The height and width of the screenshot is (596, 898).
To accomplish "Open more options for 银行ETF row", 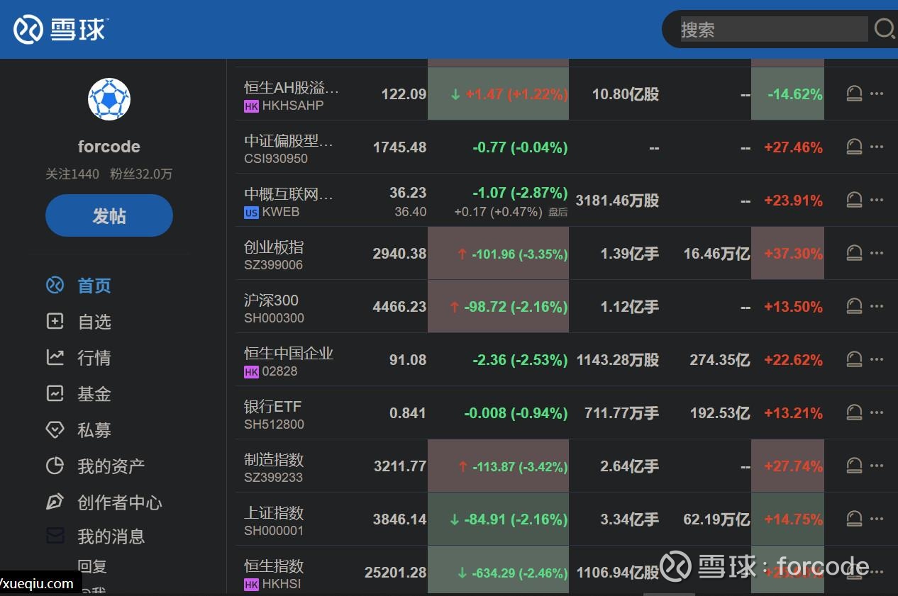I will (877, 412).
